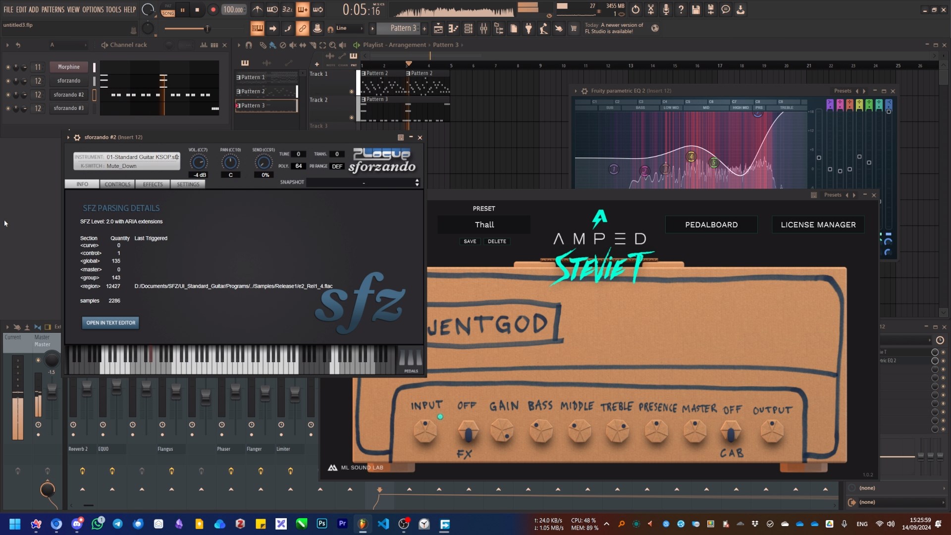951x535 pixels.
Task: Toggle the Track 2 mute LED in the playlist
Action: click(x=352, y=118)
